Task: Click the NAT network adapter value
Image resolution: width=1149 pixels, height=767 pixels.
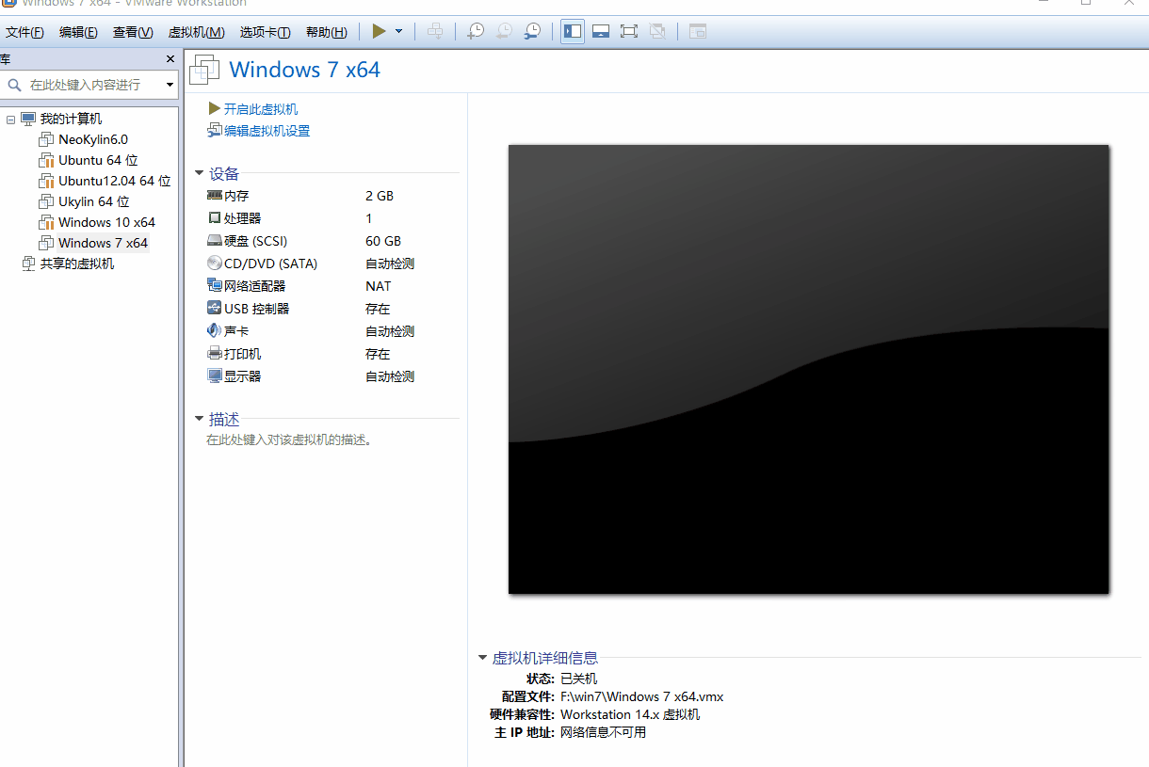Action: point(379,286)
